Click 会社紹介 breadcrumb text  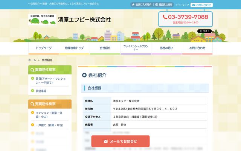47,60
